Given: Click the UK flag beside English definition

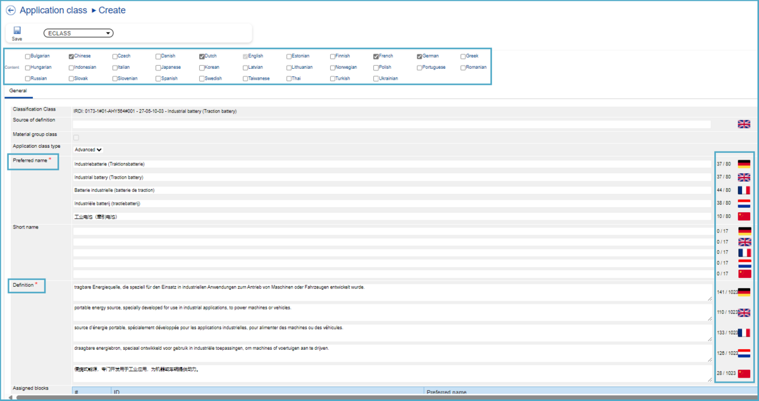Looking at the screenshot, I should tap(744, 312).
